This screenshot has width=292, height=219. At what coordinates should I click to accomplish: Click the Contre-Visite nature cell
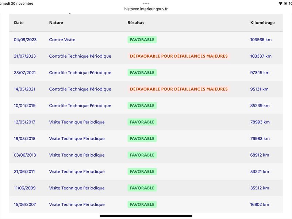click(x=62, y=40)
